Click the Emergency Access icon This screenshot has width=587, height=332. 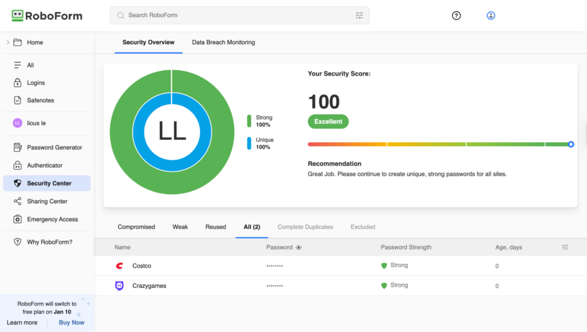(x=18, y=220)
